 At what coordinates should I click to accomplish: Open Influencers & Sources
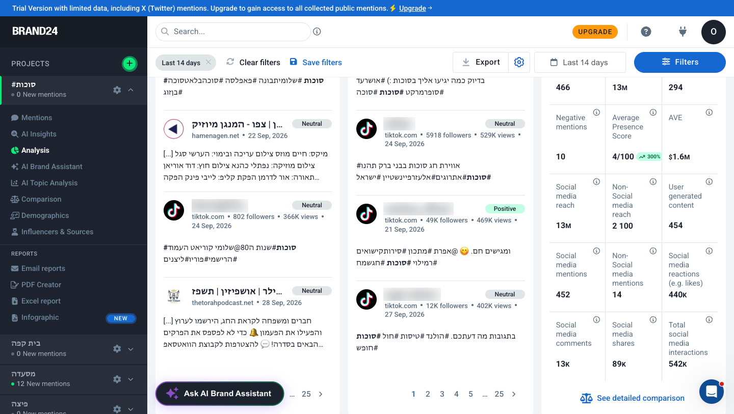(57, 232)
